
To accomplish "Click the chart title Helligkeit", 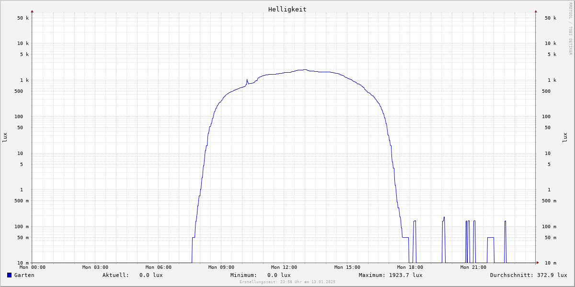I will pos(287,9).
